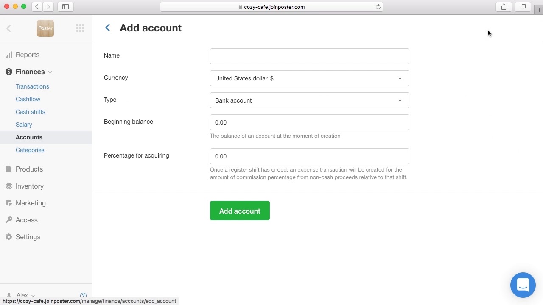Screen dimensions: 543x305
Task: Open the Transactions page
Action: tap(32, 86)
